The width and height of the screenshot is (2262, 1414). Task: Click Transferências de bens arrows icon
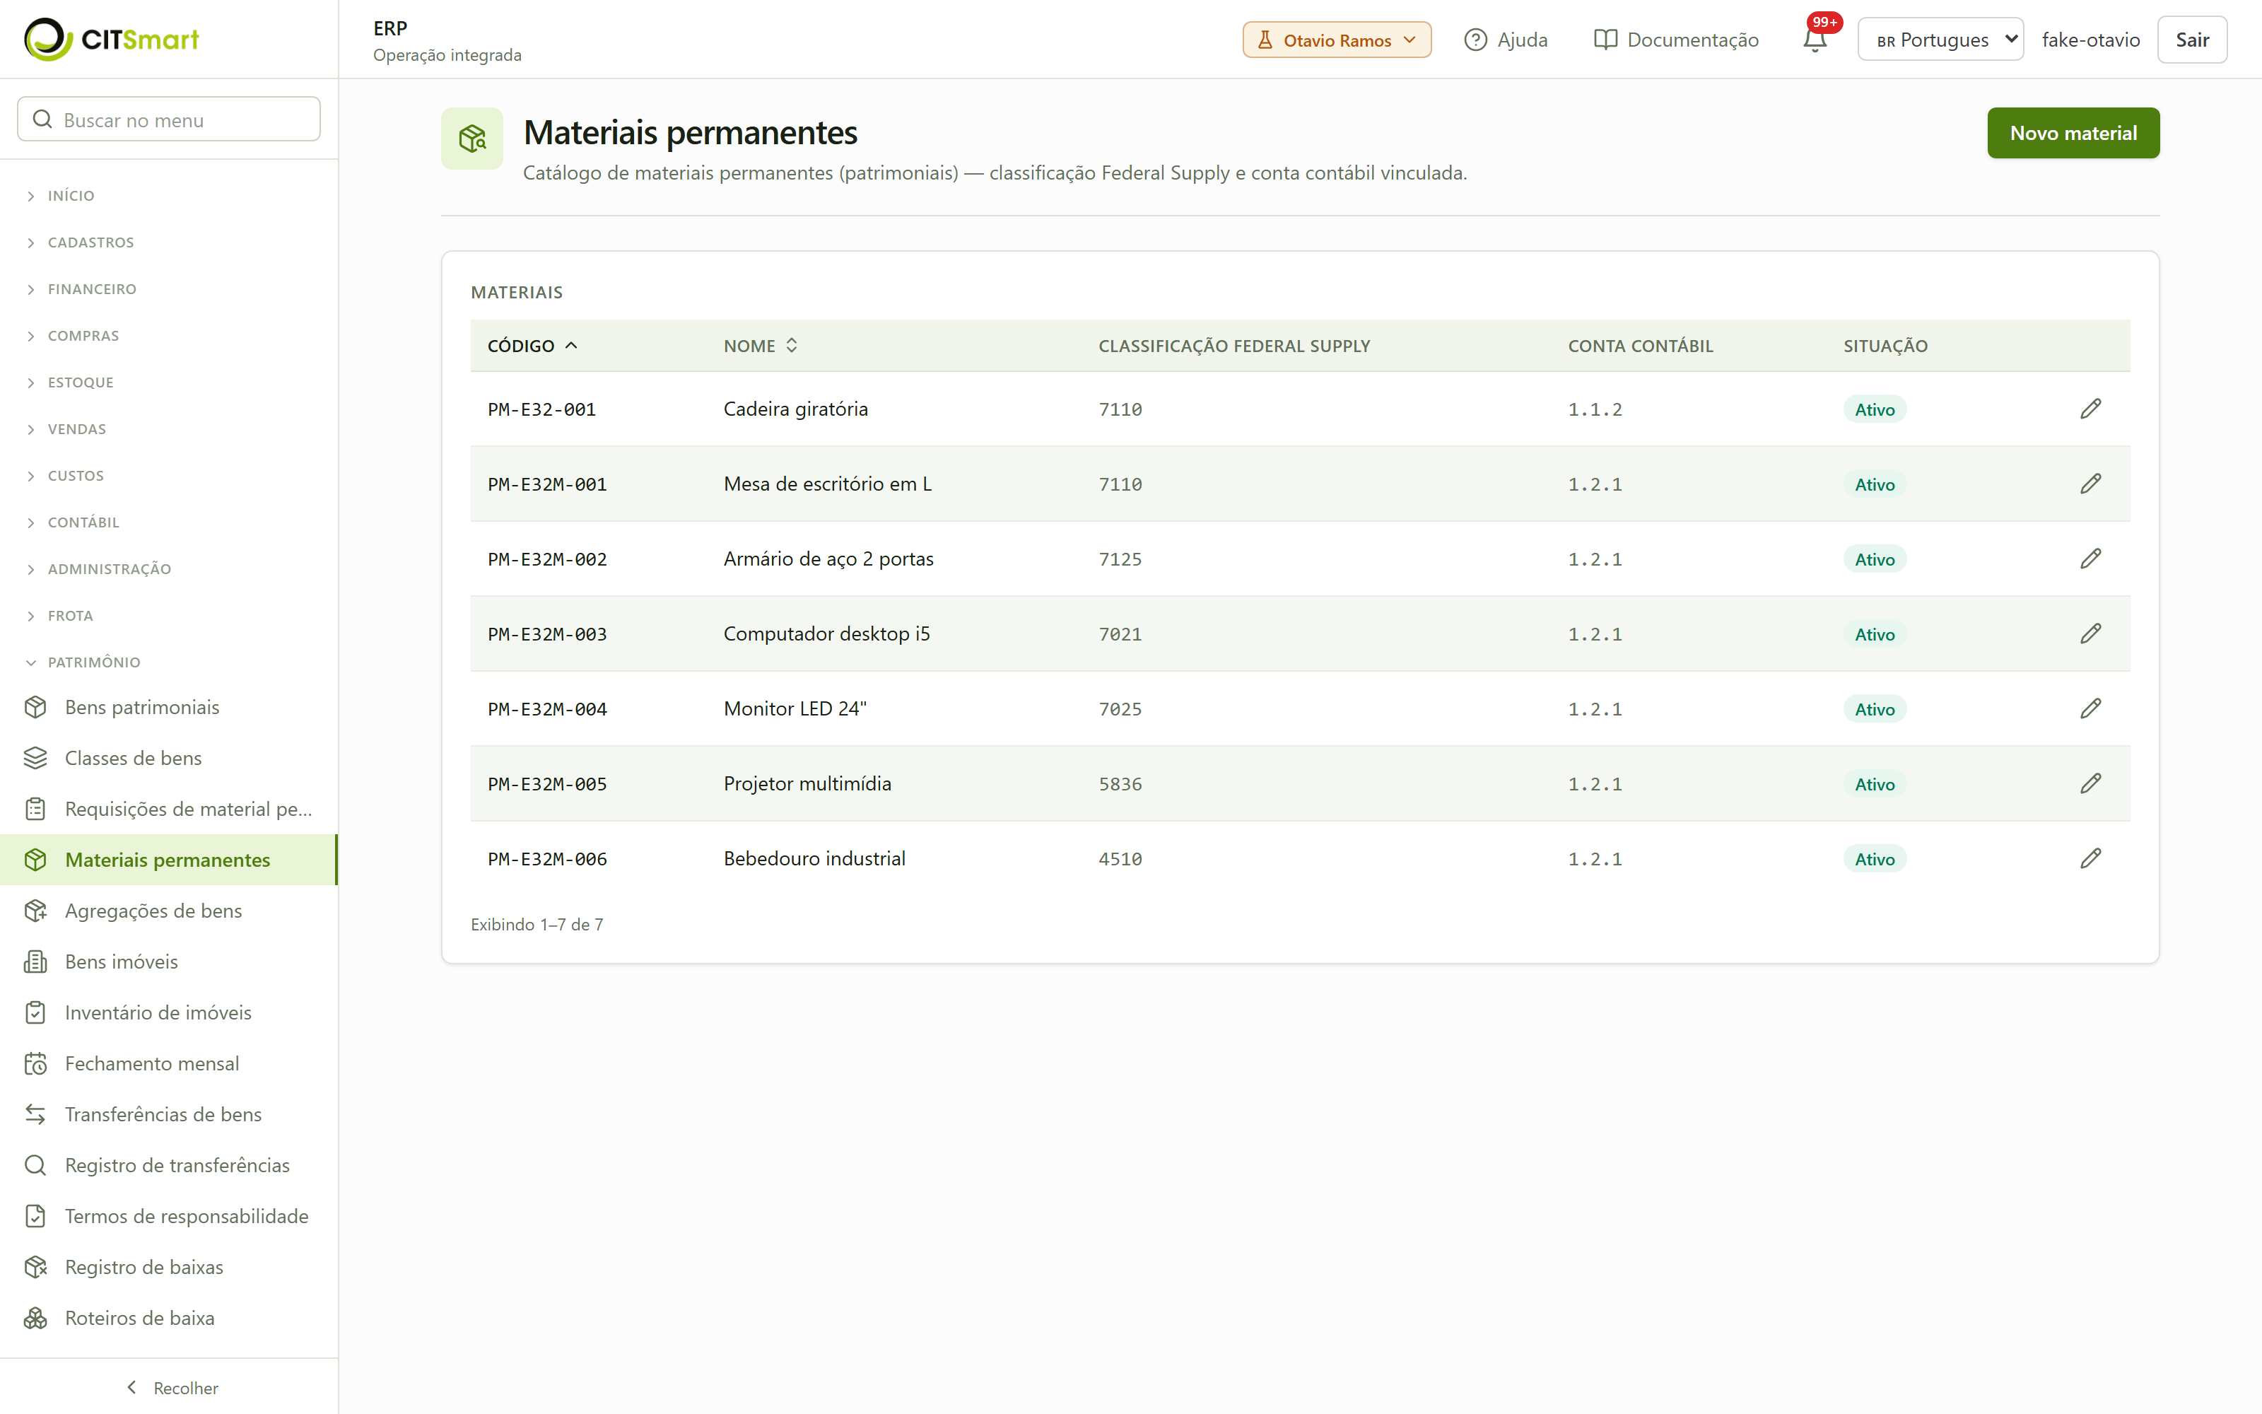pos(35,1114)
